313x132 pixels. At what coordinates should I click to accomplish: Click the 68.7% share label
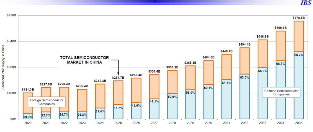[x=299, y=55]
